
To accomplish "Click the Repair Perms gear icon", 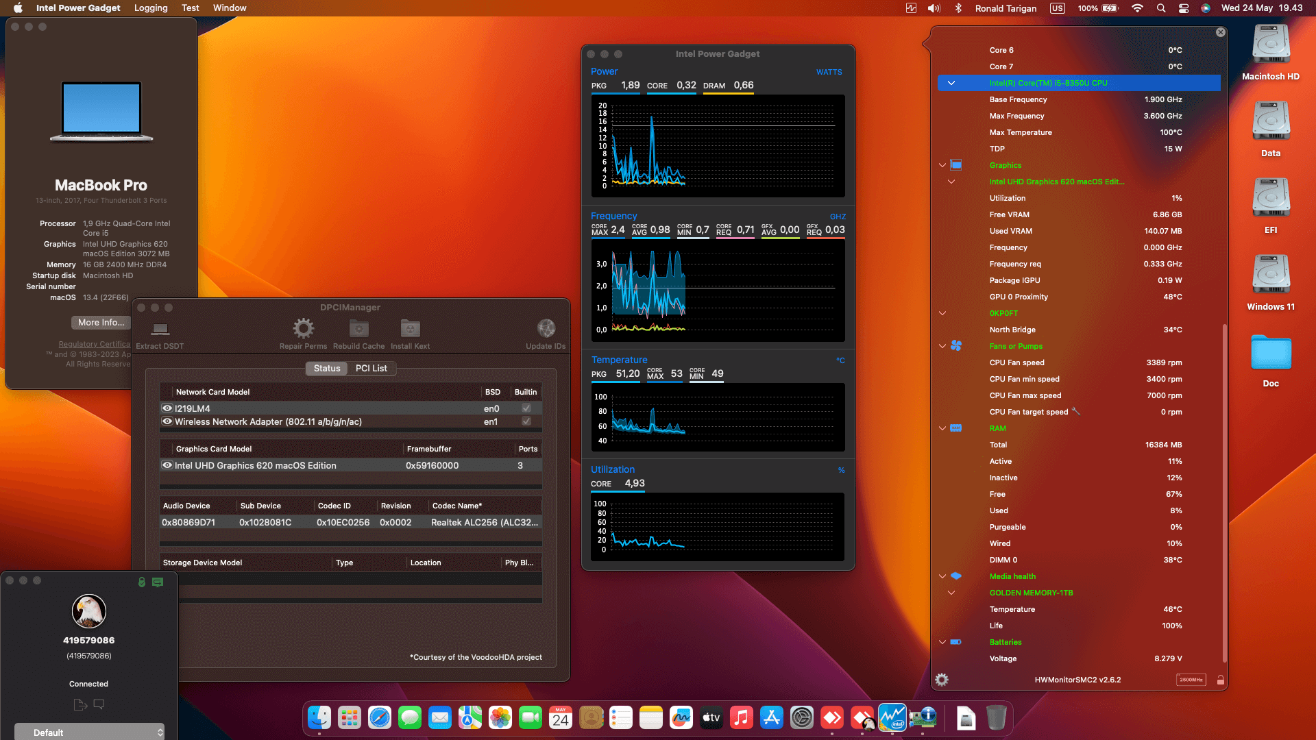I will (303, 329).
